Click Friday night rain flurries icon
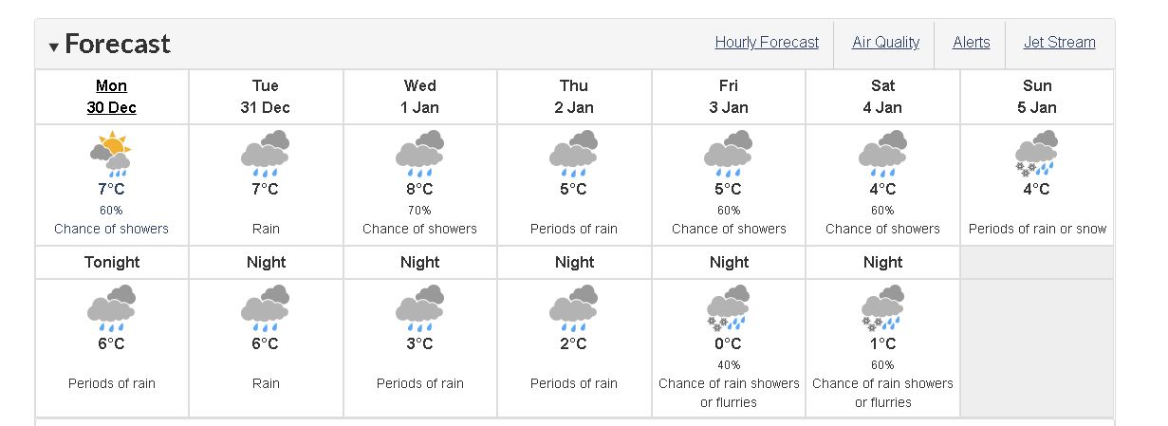This screenshot has height=426, width=1168. tap(728, 309)
